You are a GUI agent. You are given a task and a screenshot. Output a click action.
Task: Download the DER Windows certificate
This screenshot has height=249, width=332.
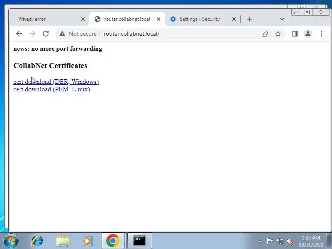coord(56,82)
